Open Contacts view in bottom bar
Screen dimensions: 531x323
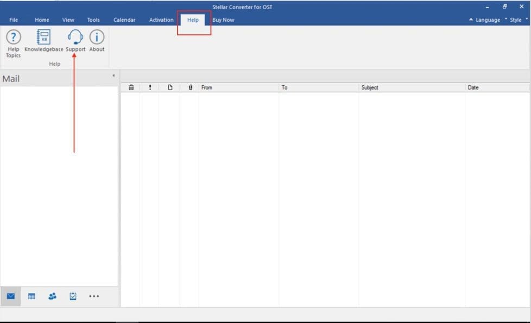(52, 296)
